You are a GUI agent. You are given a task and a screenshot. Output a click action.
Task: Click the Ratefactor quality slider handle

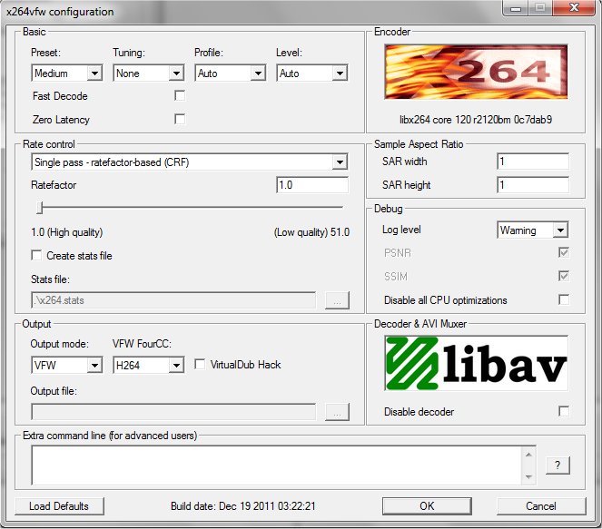pyautogui.click(x=40, y=208)
